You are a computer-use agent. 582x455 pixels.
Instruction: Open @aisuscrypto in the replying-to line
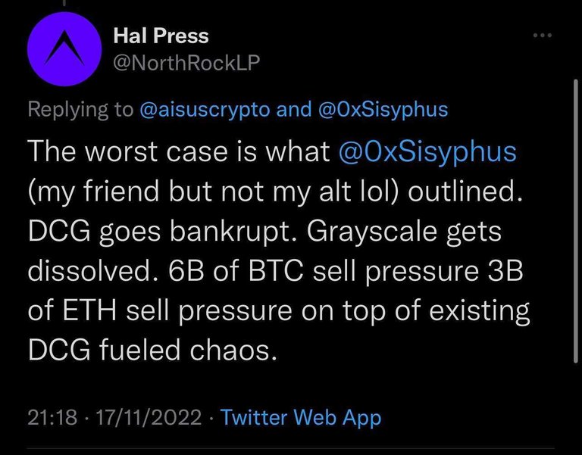[x=205, y=109]
